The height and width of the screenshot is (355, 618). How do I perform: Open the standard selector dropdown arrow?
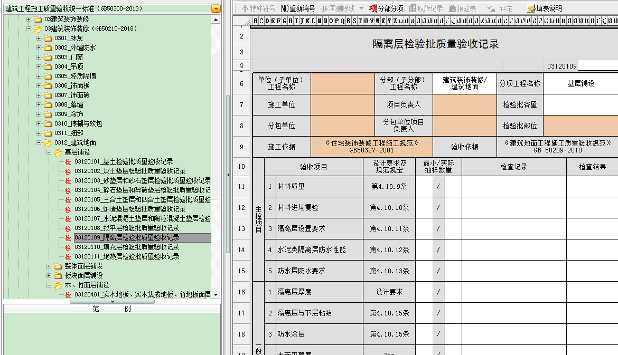pyautogui.click(x=216, y=8)
